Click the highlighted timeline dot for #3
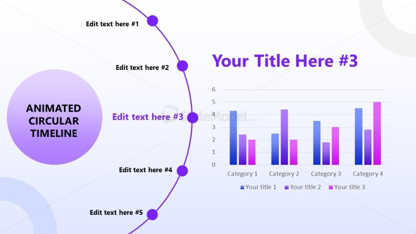 coord(193,118)
